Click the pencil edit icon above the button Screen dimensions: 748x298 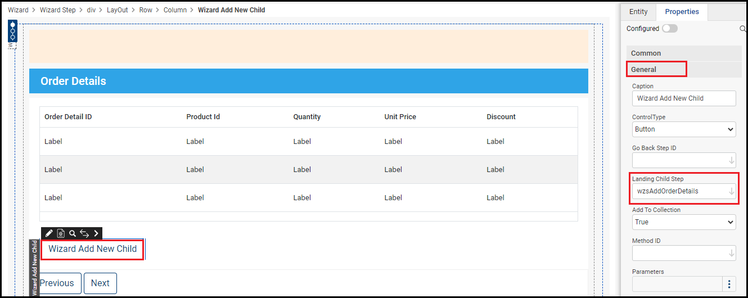point(49,233)
